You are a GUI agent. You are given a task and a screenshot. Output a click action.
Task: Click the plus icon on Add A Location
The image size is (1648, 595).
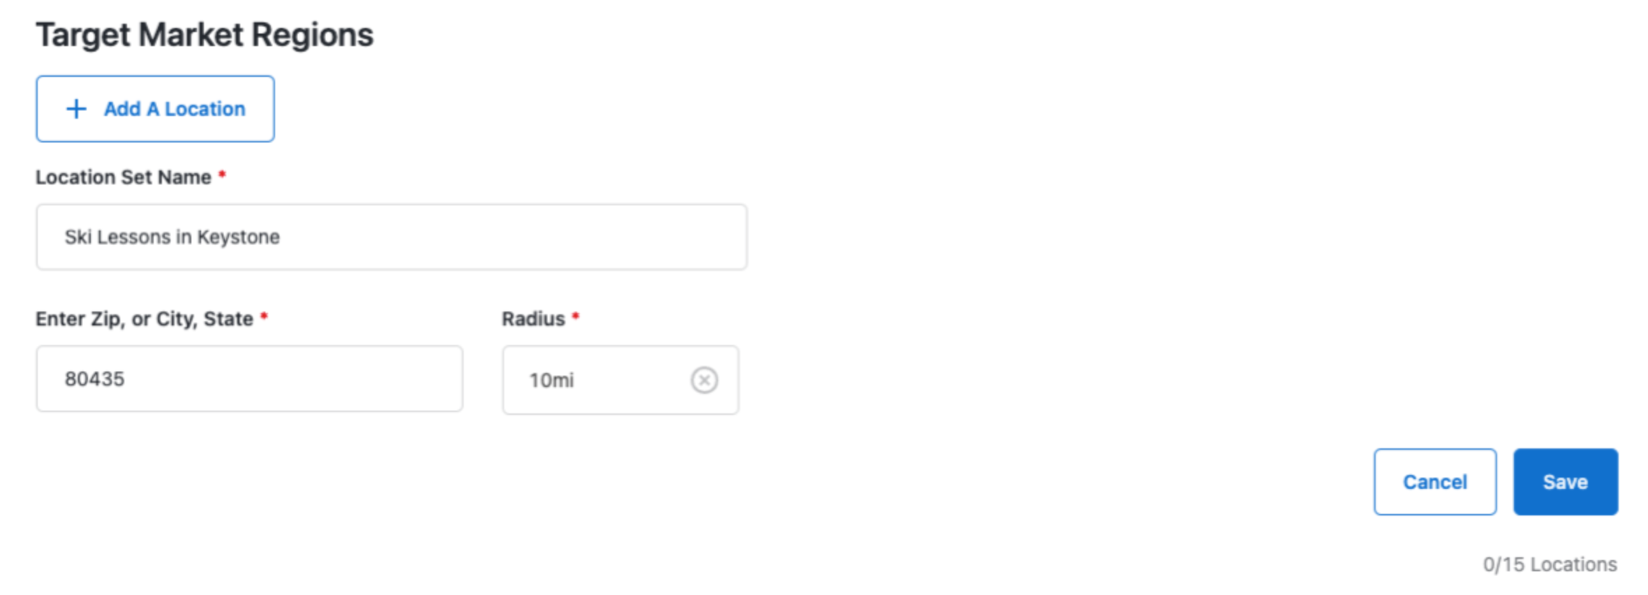[76, 108]
